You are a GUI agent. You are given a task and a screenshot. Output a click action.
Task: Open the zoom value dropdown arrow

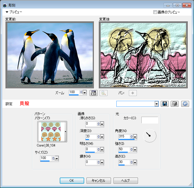tap(84, 93)
